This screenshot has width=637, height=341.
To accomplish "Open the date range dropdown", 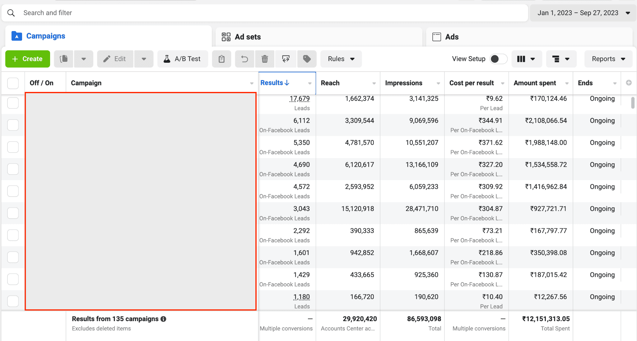I will click(x=584, y=13).
